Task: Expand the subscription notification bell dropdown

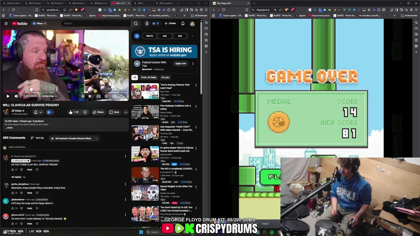Action: click(x=38, y=112)
